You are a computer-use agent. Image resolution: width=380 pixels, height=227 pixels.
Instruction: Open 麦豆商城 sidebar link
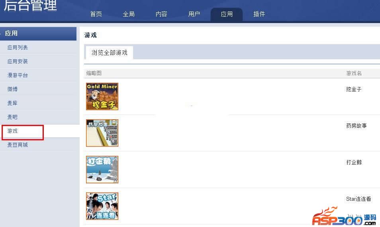pyautogui.click(x=18, y=145)
